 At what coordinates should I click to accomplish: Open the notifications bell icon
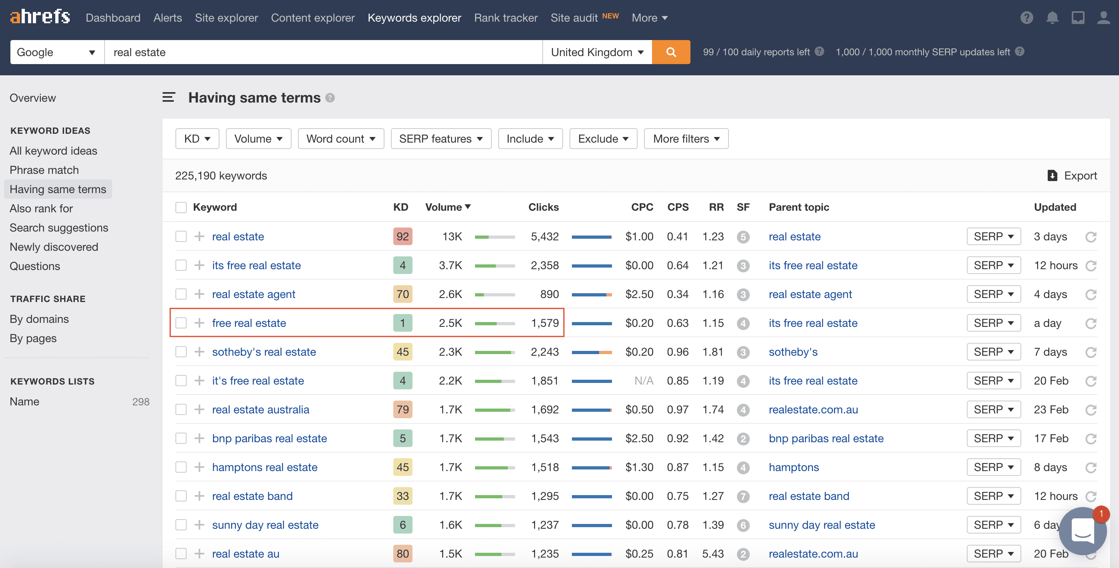click(1052, 18)
